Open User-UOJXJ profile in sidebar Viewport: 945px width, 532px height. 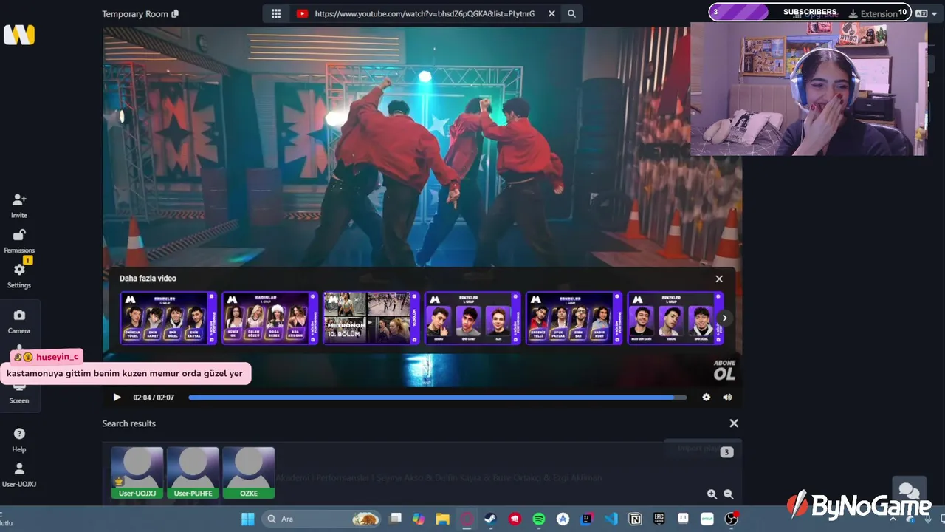(19, 475)
